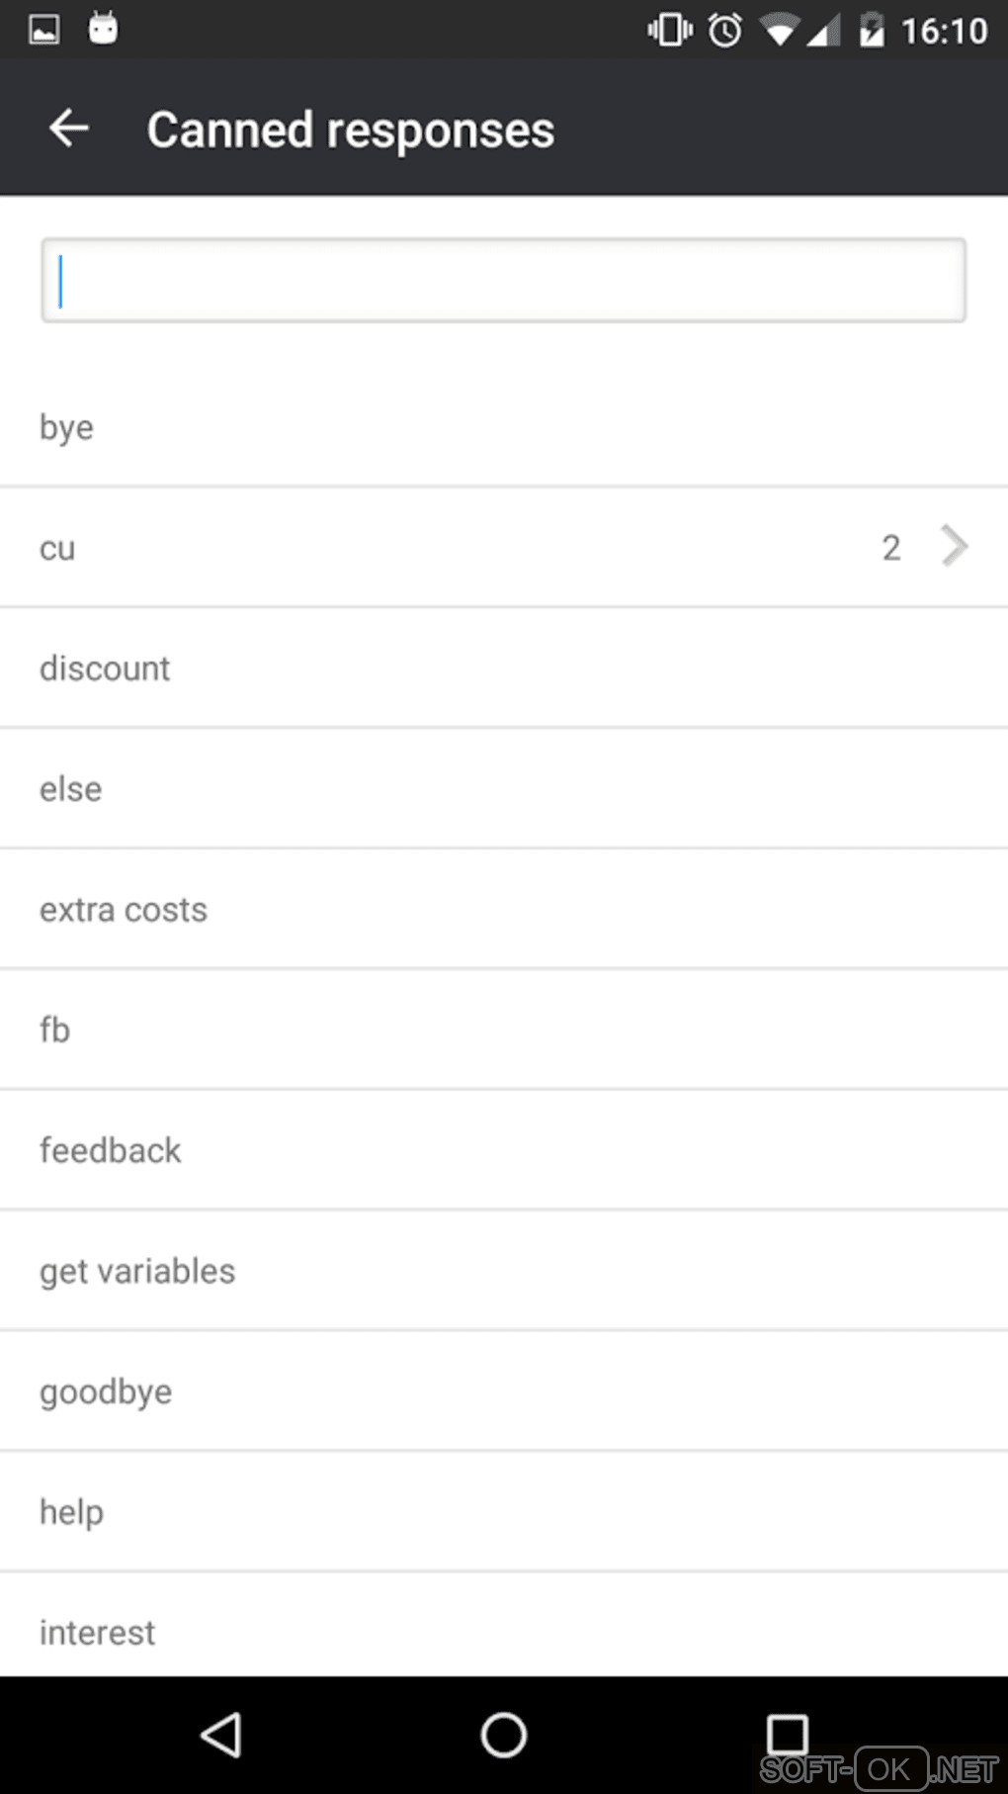Click the canned responses search field

click(x=503, y=281)
